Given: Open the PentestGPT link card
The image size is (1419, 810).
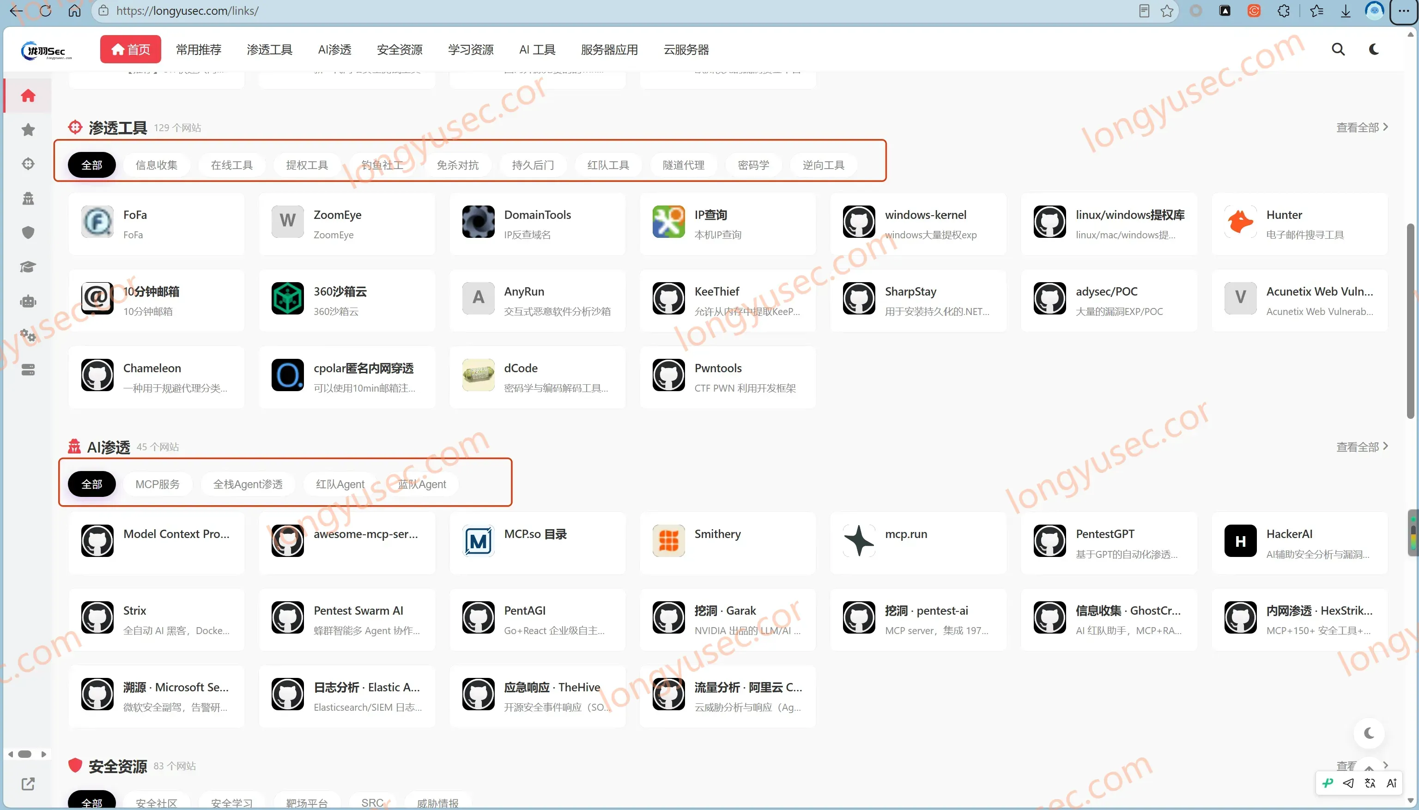Looking at the screenshot, I should (x=1109, y=544).
